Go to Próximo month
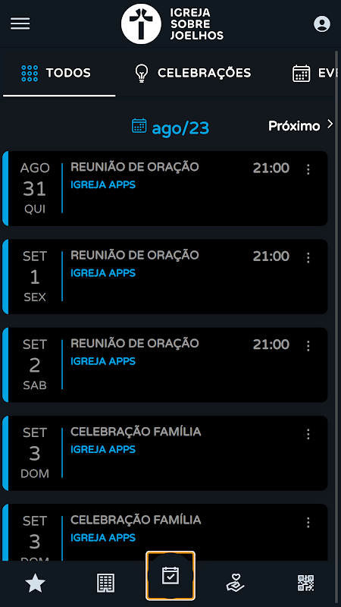This screenshot has height=607, width=341. point(301,125)
